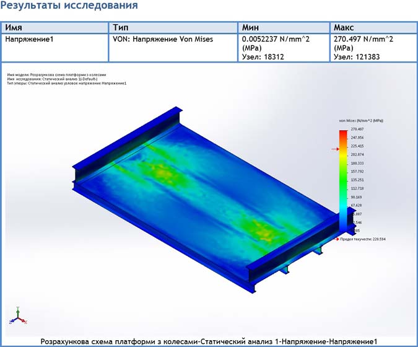This screenshot has width=418, height=347.
Task: Click legend value 112.710
Action: pos(357,188)
